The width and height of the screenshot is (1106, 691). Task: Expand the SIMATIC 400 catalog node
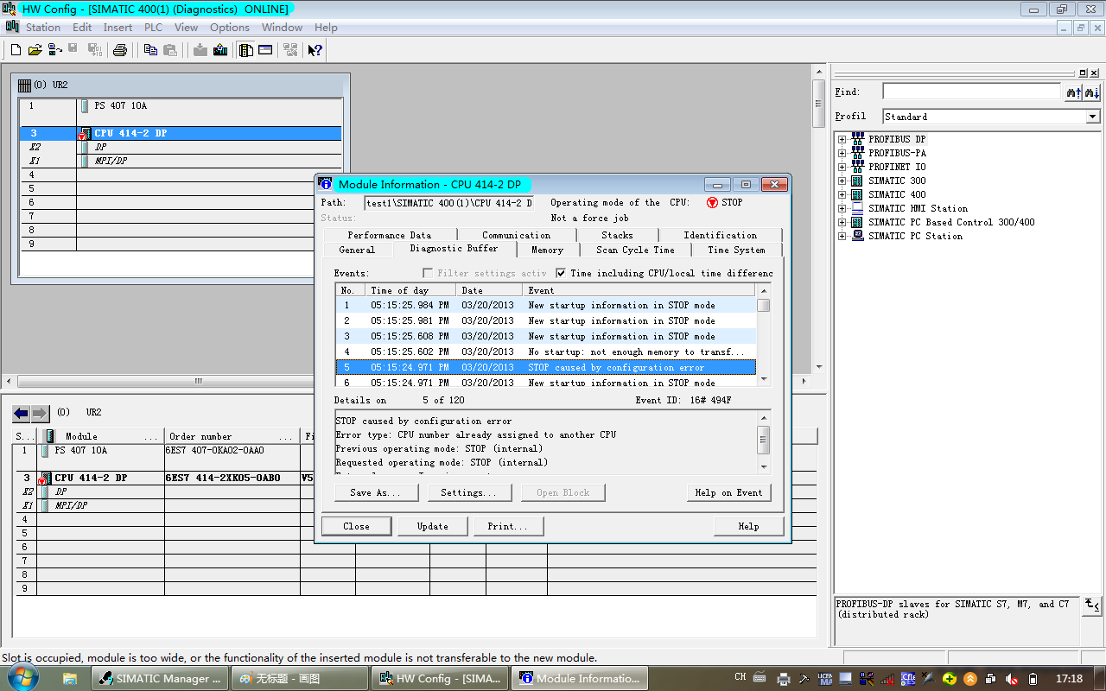pyautogui.click(x=842, y=194)
